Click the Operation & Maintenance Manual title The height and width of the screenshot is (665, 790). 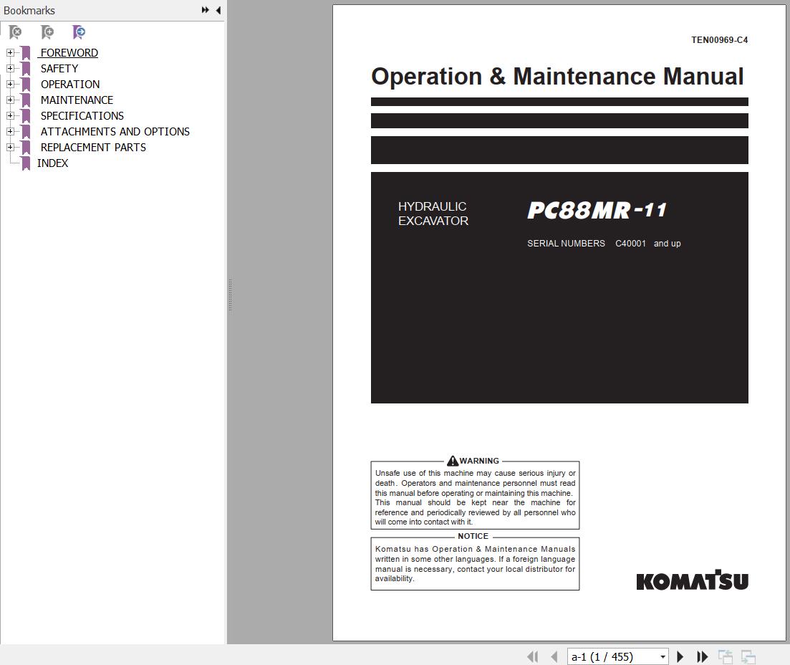tap(557, 77)
